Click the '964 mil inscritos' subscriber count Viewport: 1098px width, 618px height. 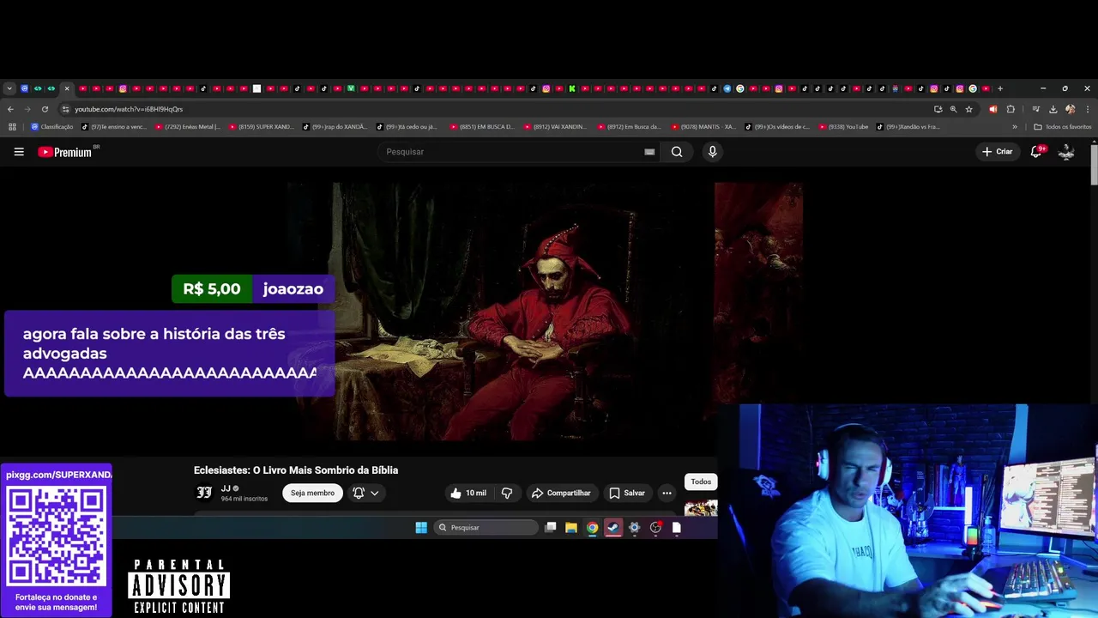[244, 499]
